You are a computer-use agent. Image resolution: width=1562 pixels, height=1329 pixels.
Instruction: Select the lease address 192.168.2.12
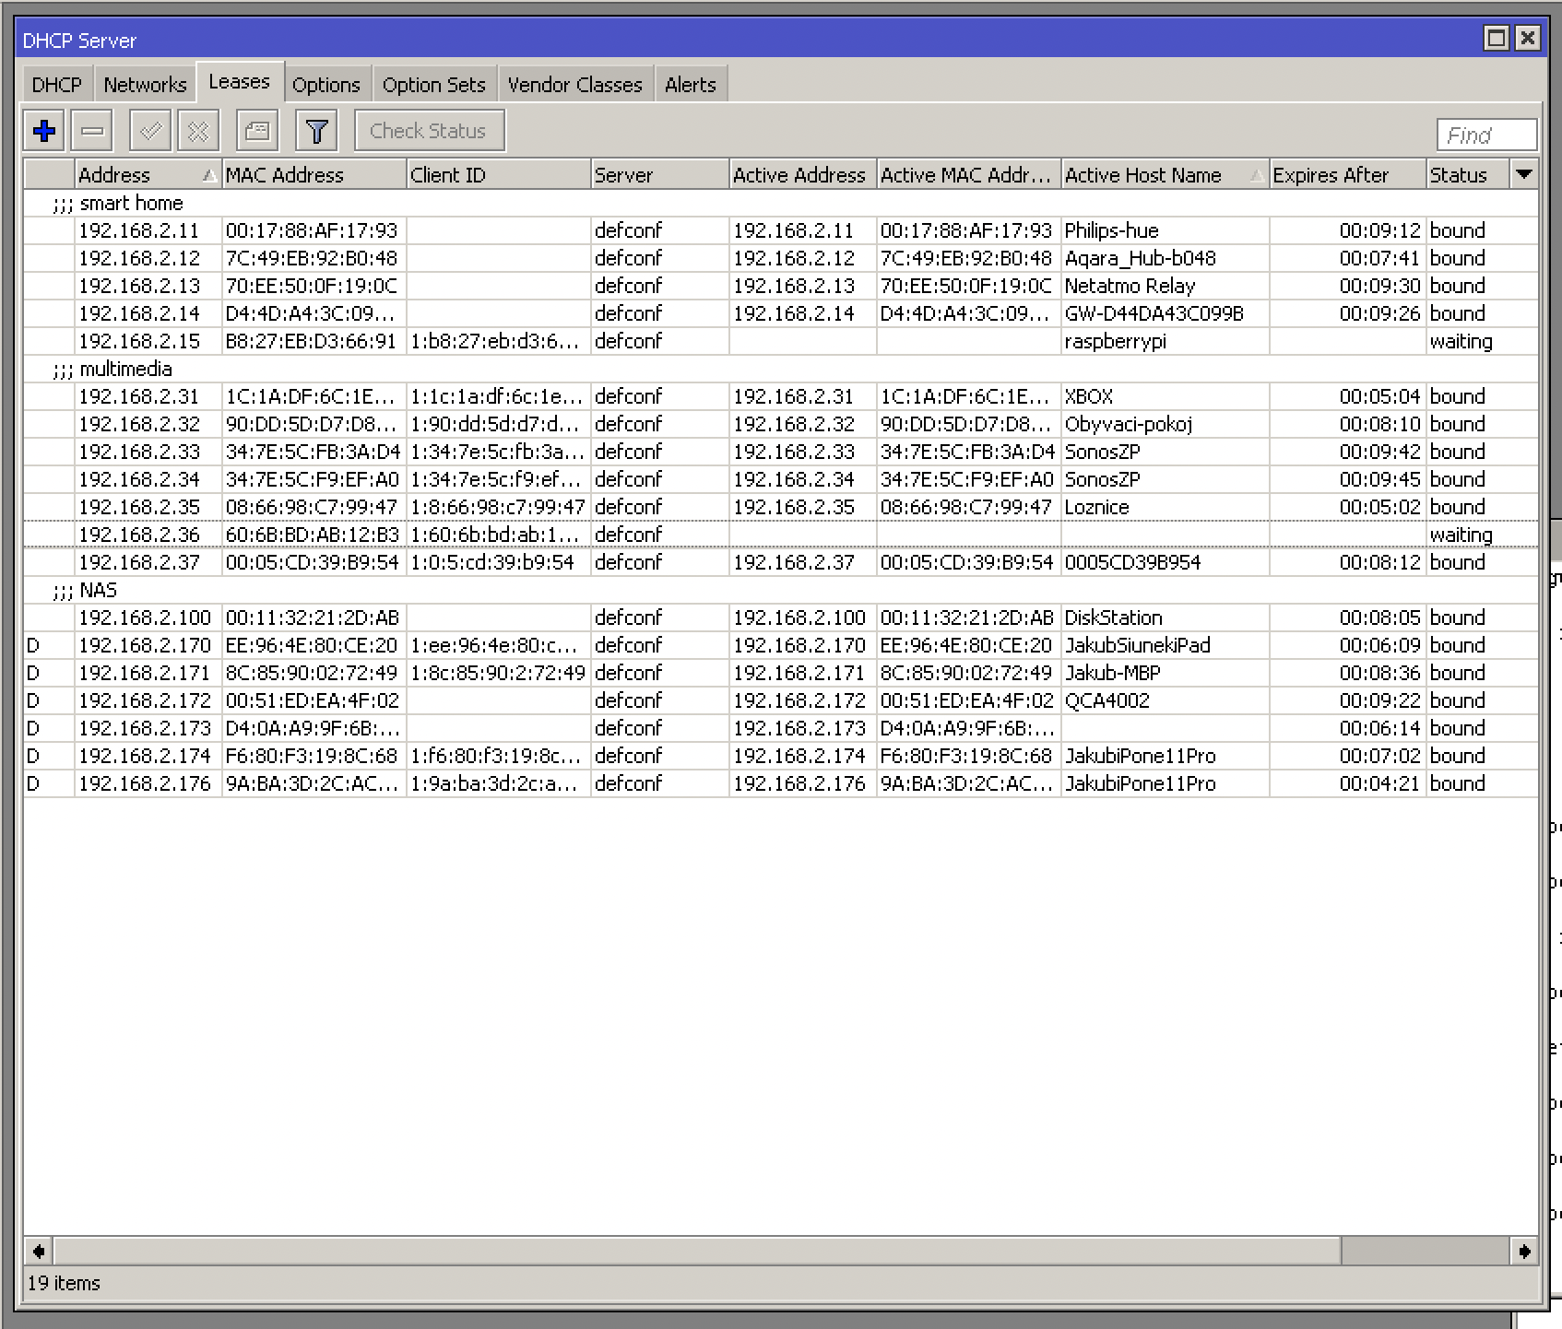tap(138, 258)
